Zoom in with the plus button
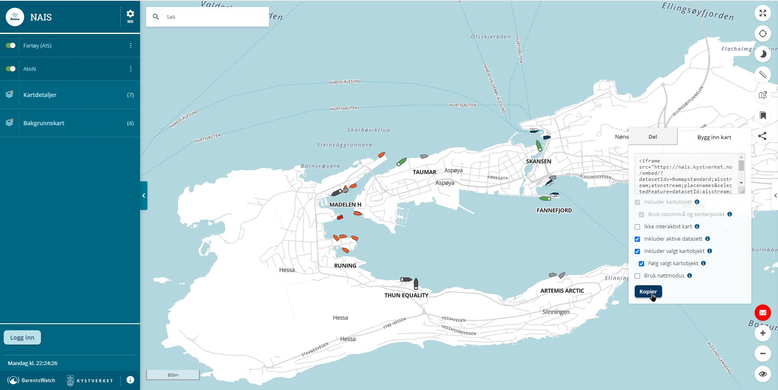 coord(762,334)
